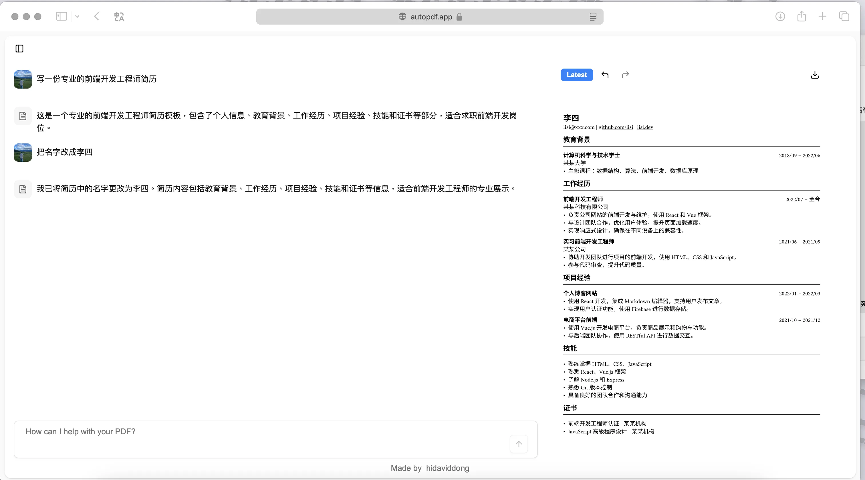Click the user avatar next to the name-change message
The image size is (865, 480).
click(23, 152)
